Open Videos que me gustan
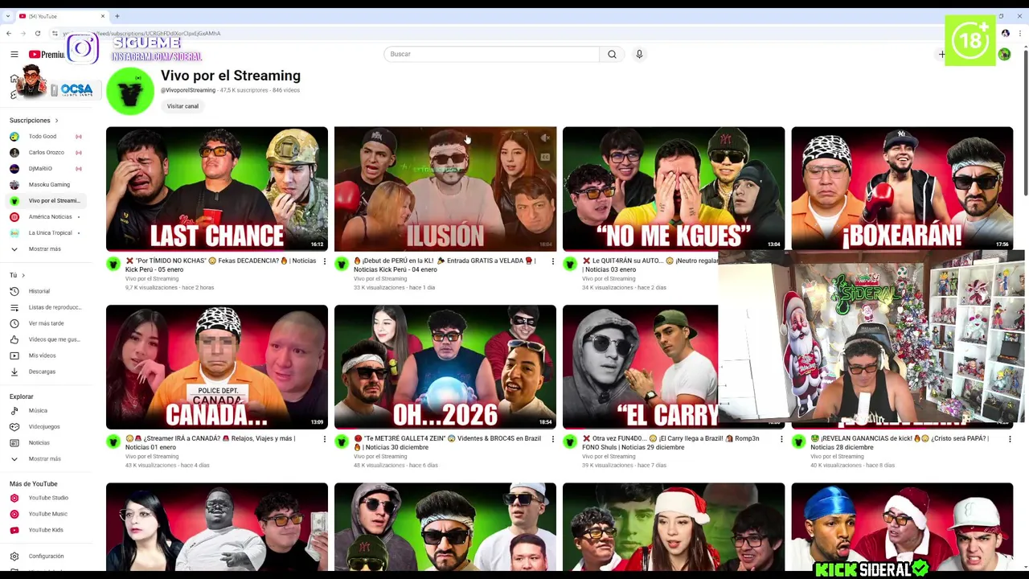1029x579 pixels. [x=46, y=339]
